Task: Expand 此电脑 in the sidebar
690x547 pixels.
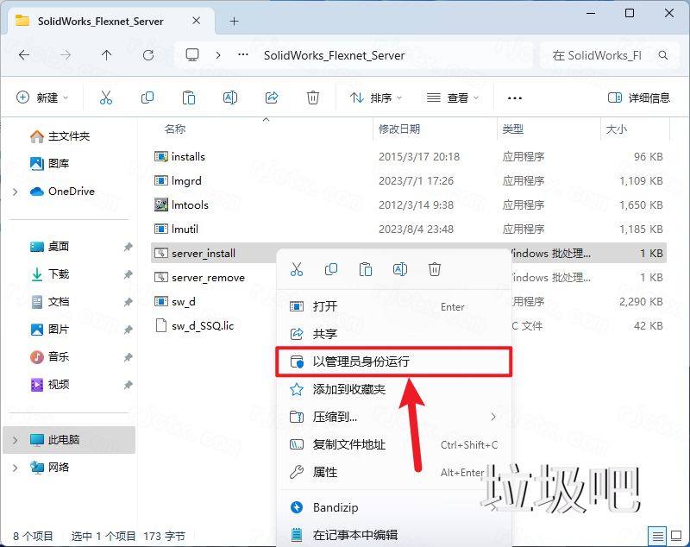Action: pyautogui.click(x=16, y=440)
